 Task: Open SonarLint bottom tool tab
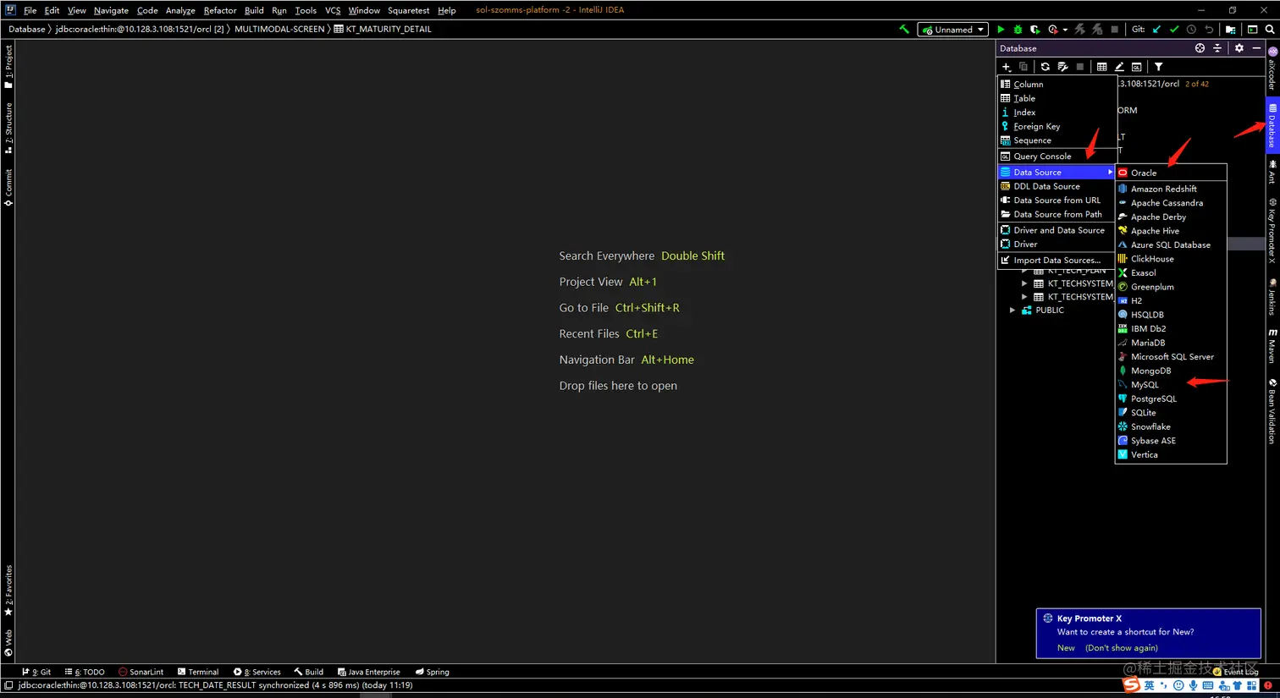coord(141,672)
